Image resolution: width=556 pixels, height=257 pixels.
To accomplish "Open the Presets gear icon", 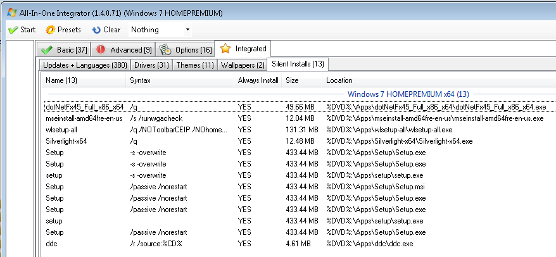I will coord(50,30).
